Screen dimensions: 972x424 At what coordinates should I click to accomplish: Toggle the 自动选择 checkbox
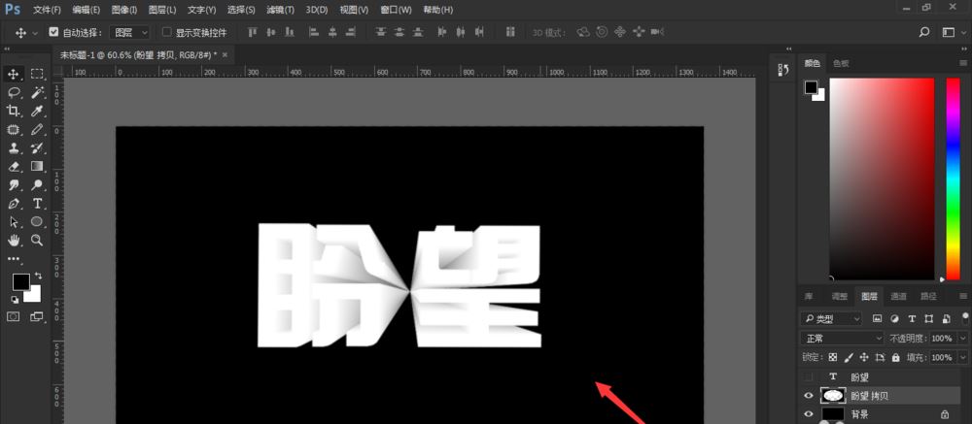pyautogui.click(x=53, y=32)
